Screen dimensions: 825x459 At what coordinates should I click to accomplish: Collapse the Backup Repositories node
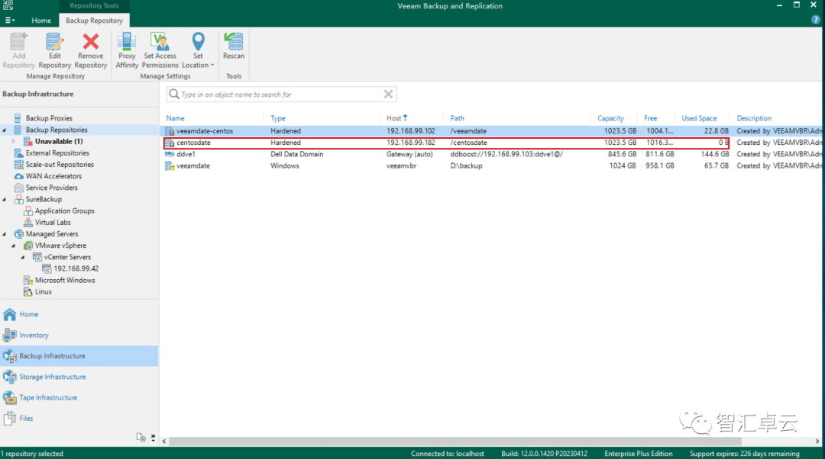tap(5, 130)
